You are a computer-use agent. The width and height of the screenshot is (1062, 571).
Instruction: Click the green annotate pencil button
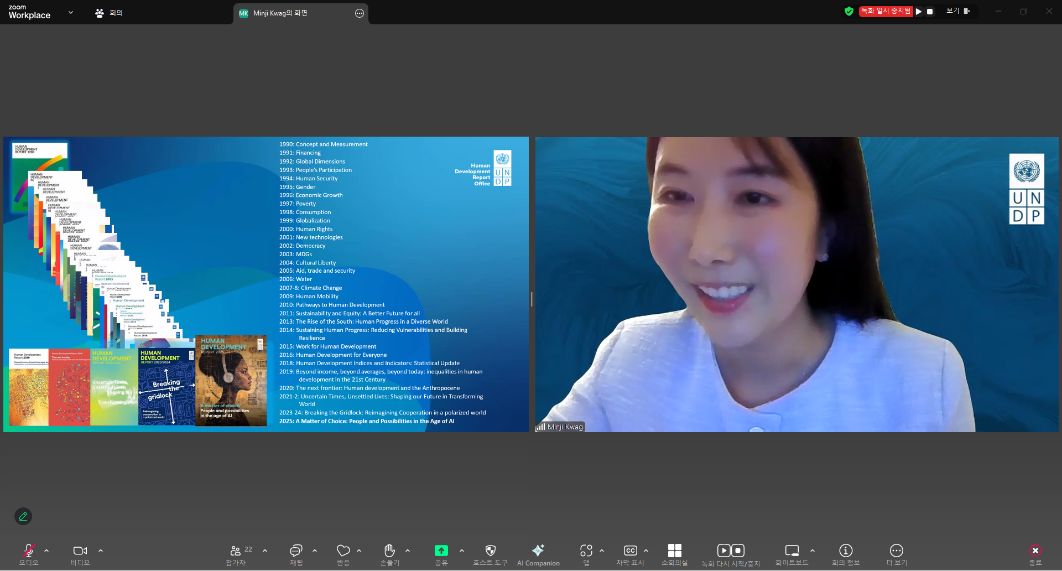(23, 516)
